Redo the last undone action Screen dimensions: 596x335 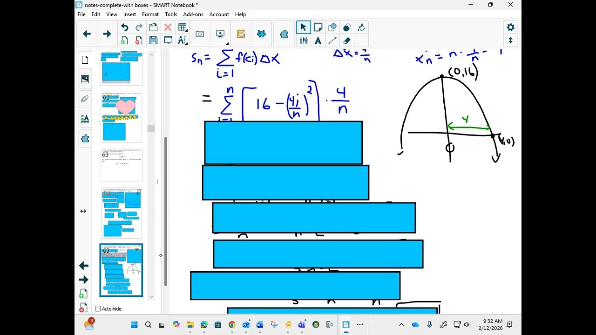click(x=139, y=27)
